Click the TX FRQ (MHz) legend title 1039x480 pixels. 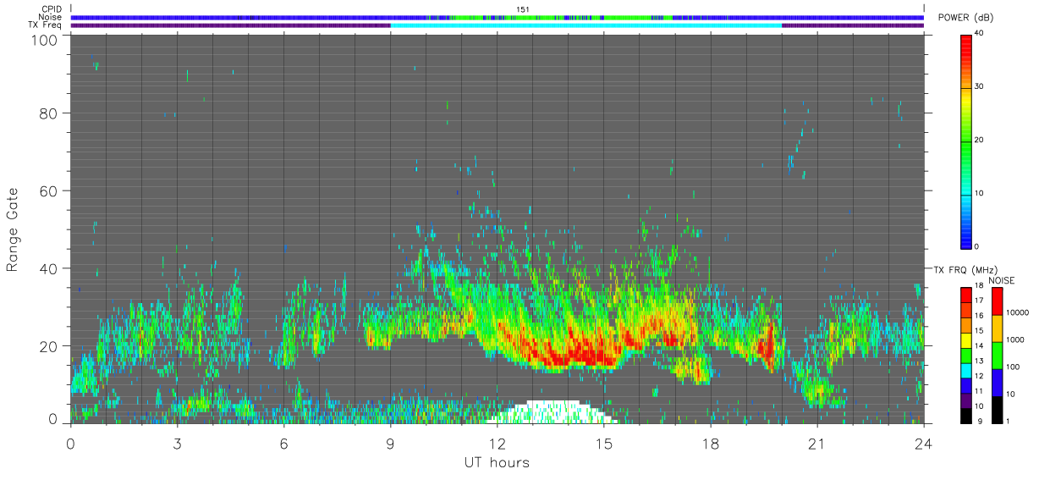point(962,270)
